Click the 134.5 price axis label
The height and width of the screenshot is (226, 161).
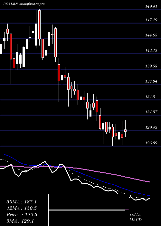pos(150,97)
